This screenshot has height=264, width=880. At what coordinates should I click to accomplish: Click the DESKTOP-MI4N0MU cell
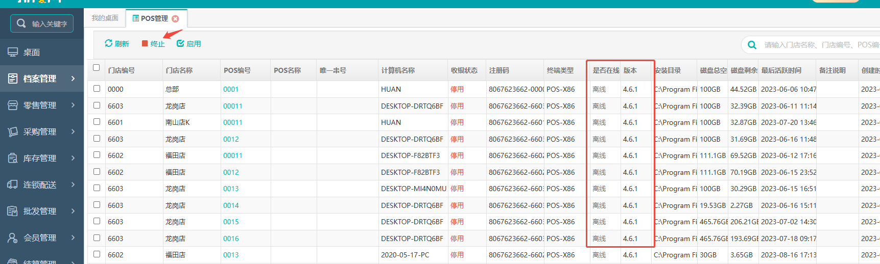tap(414, 189)
